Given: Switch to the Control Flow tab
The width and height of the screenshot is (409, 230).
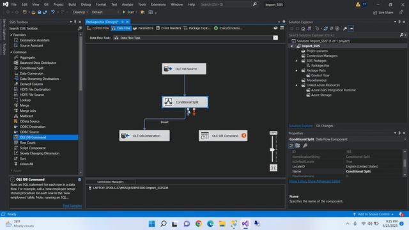Looking at the screenshot, I should click(x=98, y=28).
